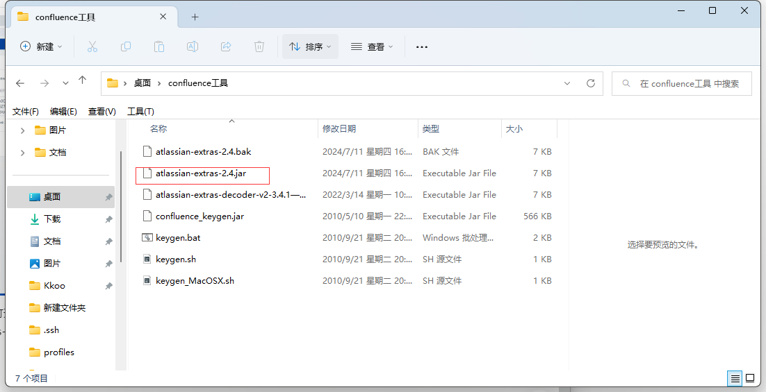Click the atlassian-extras-2.4.bak file icon
The height and width of the screenshot is (392, 766).
tap(147, 152)
